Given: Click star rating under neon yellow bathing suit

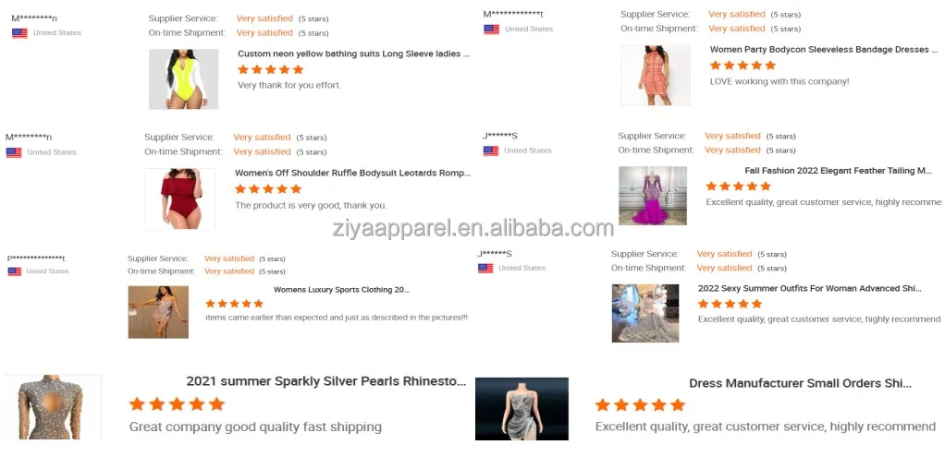Looking at the screenshot, I should click(x=271, y=69).
